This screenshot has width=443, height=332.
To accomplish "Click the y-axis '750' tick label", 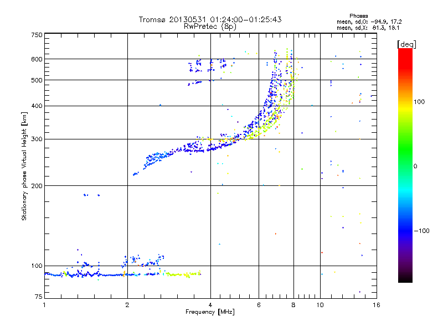I will click(37, 35).
